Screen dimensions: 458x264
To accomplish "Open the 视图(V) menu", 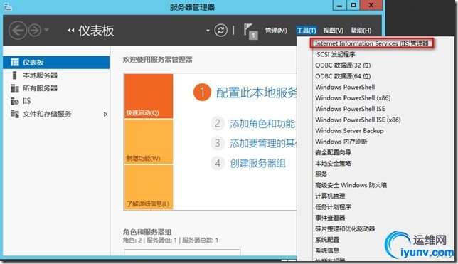I will pyautogui.click(x=334, y=31).
